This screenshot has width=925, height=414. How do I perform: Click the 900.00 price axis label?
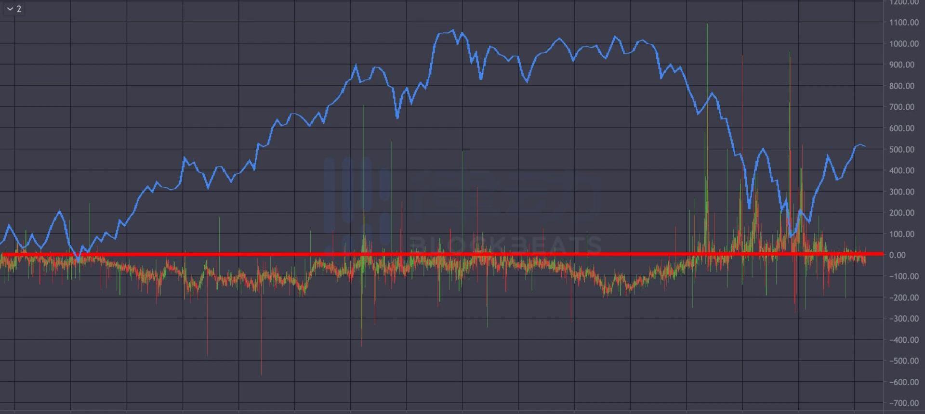click(x=902, y=65)
